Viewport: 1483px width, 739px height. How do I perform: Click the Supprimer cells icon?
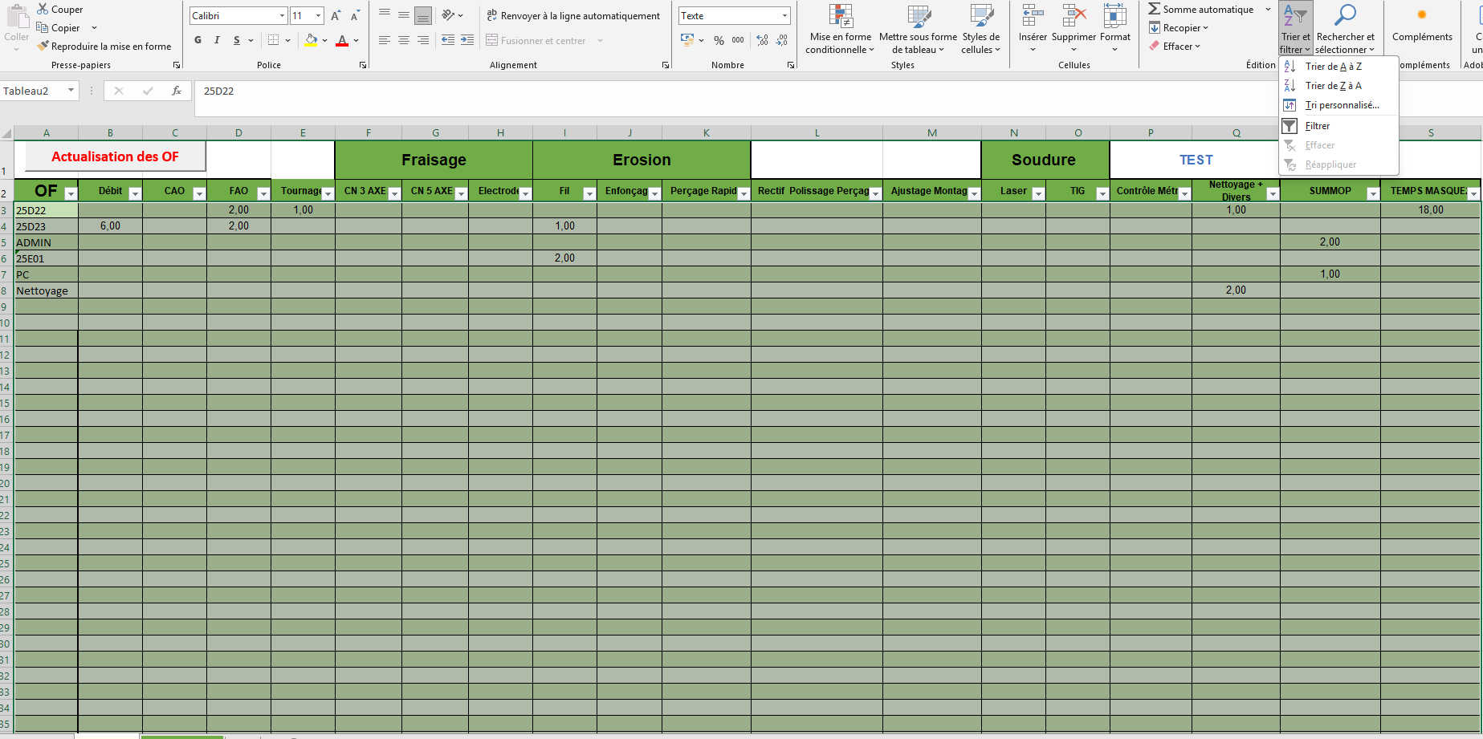point(1074,16)
